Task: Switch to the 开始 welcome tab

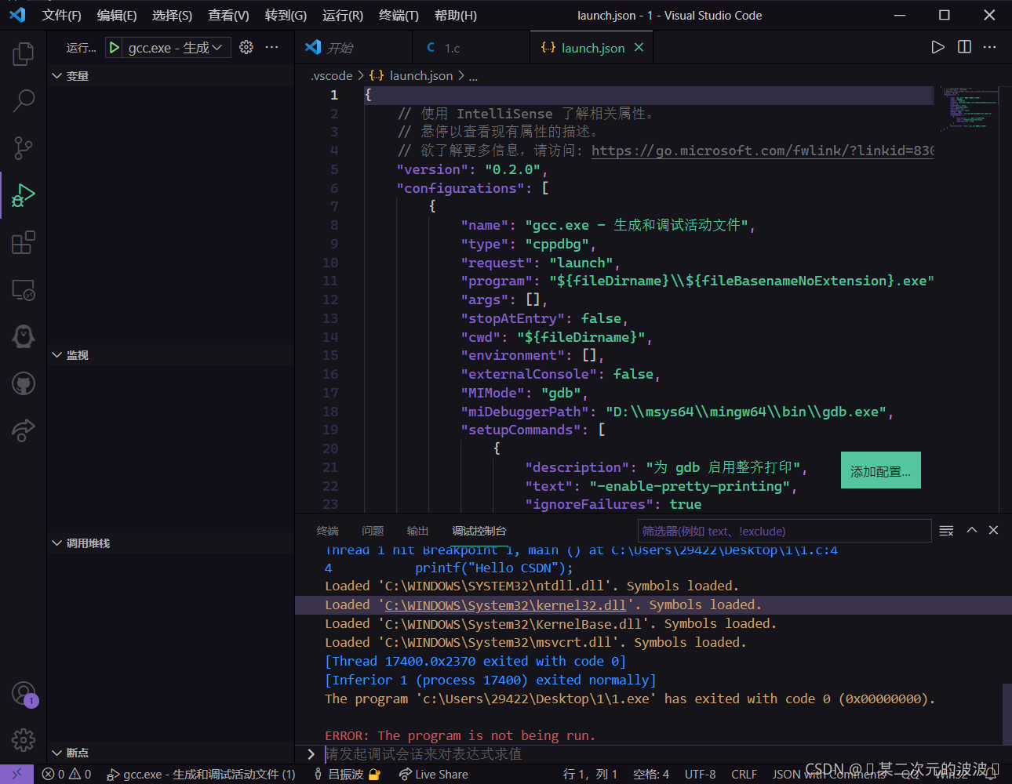Action: tap(353, 48)
